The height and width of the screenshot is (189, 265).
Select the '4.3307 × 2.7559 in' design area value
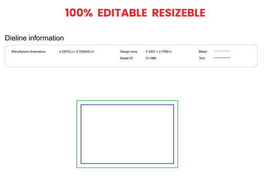(159, 51)
